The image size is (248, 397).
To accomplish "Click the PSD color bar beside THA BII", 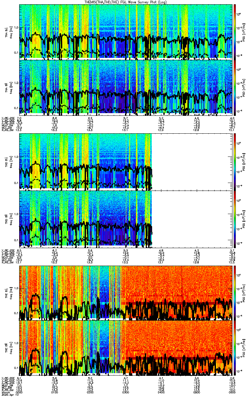I will [235, 87].
